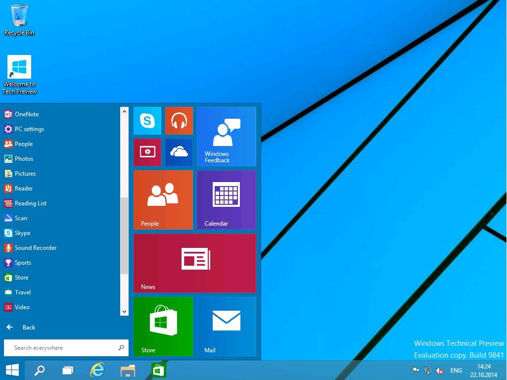
Task: Click the Search everywhere field
Action: click(x=62, y=348)
